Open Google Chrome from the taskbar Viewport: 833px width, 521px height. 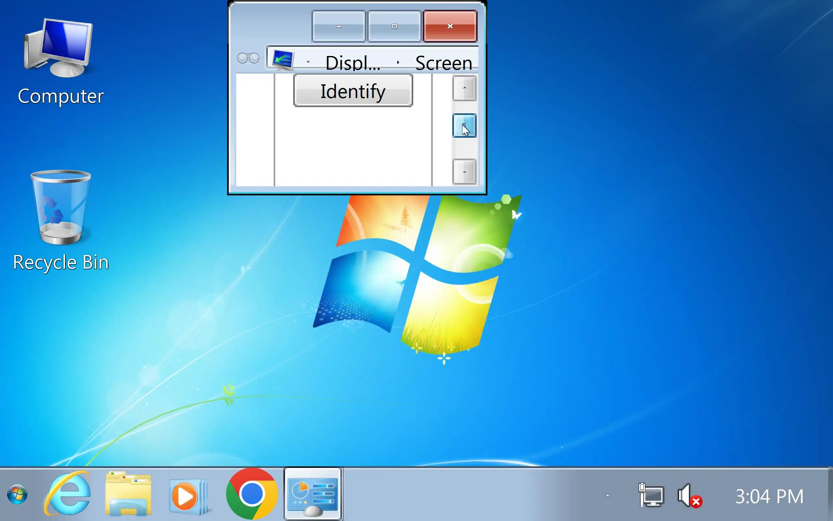[252, 493]
